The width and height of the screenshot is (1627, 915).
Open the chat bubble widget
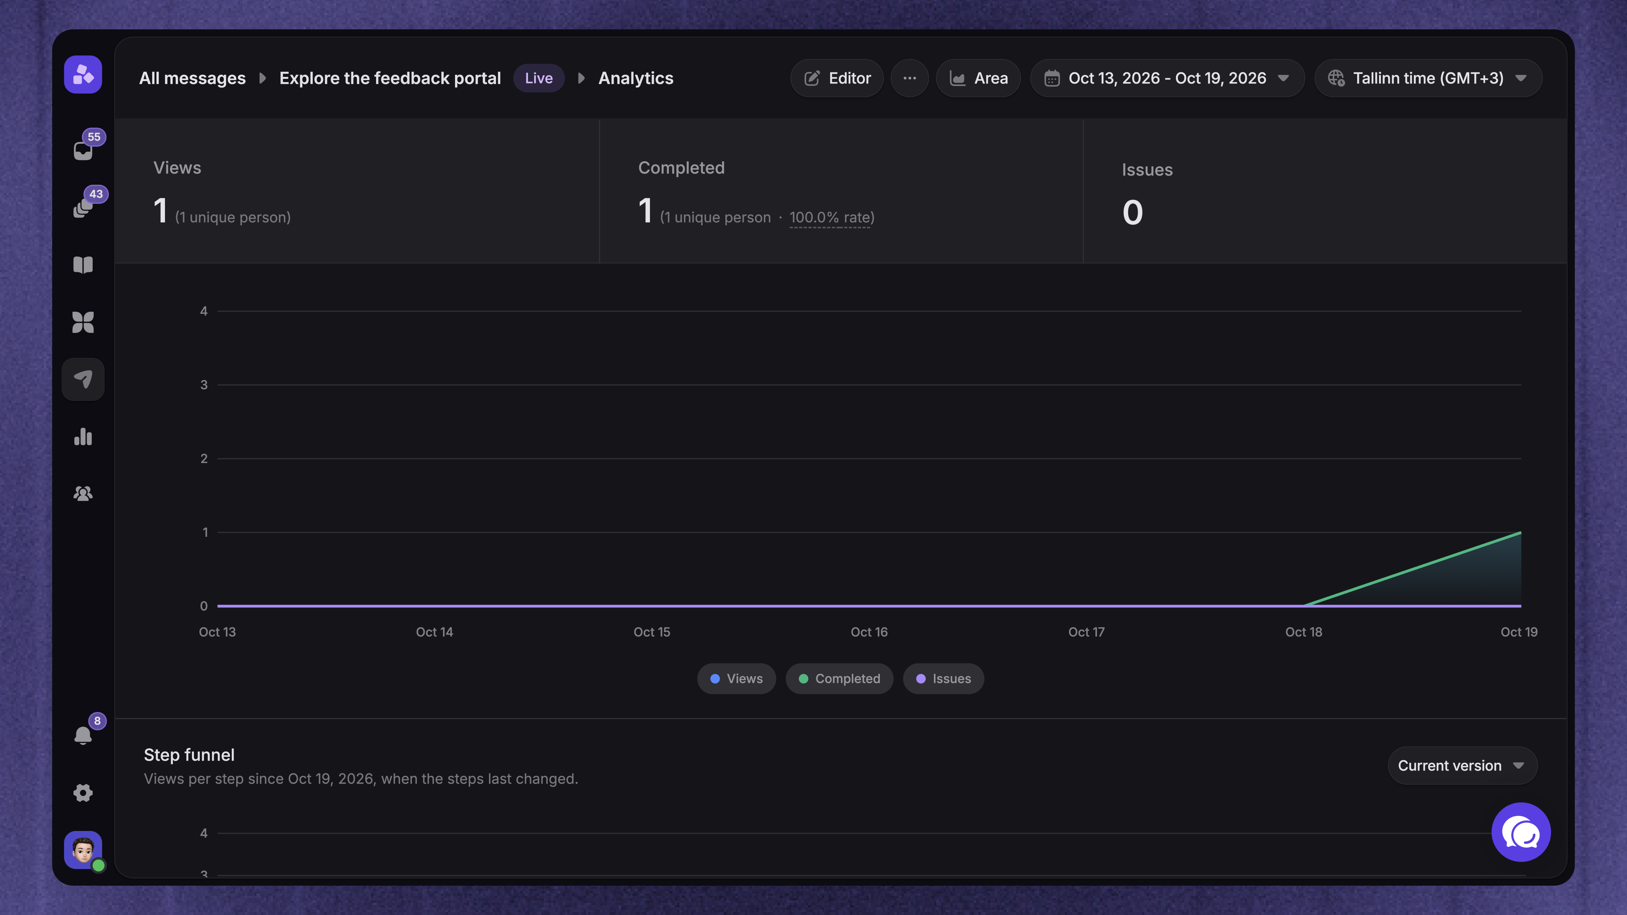coord(1521,832)
